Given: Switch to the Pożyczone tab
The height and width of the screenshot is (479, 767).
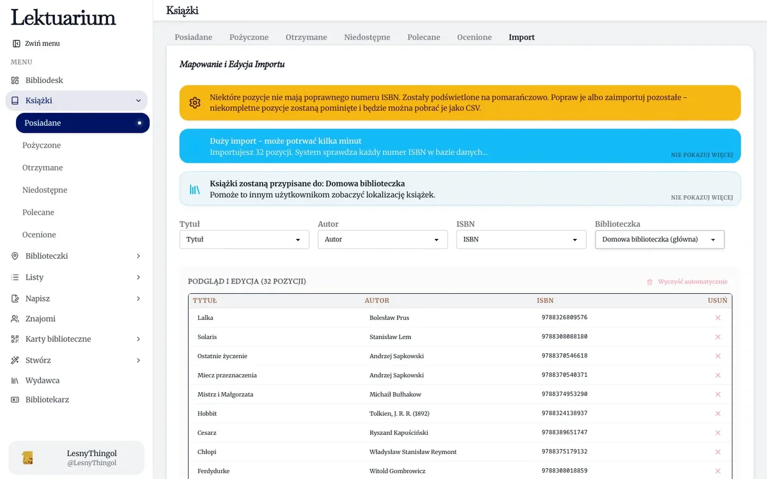Looking at the screenshot, I should (x=249, y=37).
